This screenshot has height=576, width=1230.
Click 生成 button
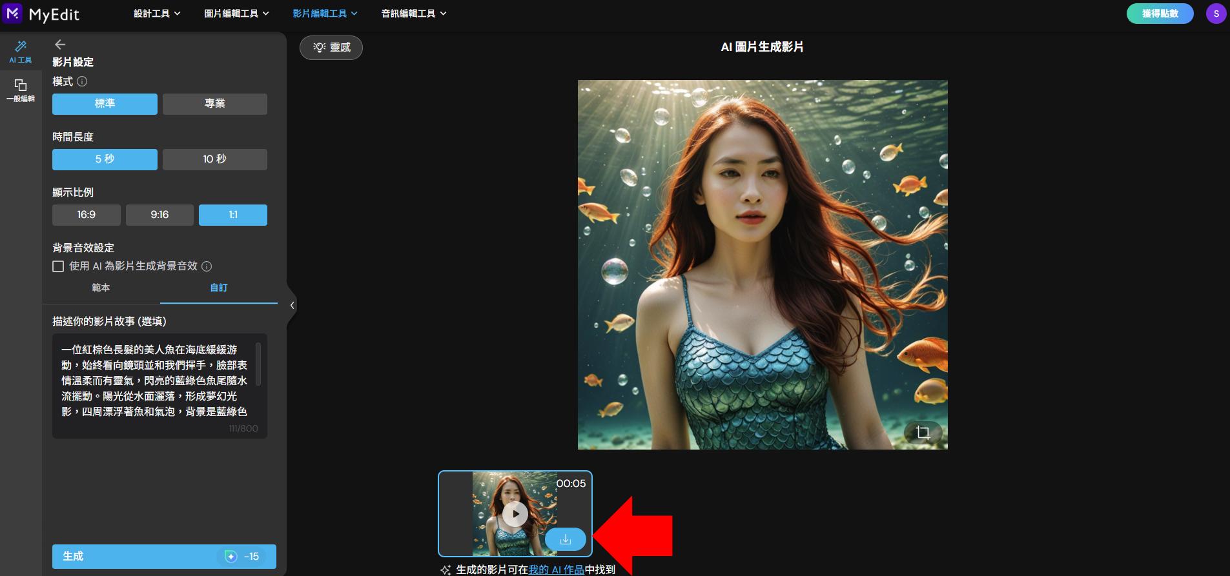[164, 557]
